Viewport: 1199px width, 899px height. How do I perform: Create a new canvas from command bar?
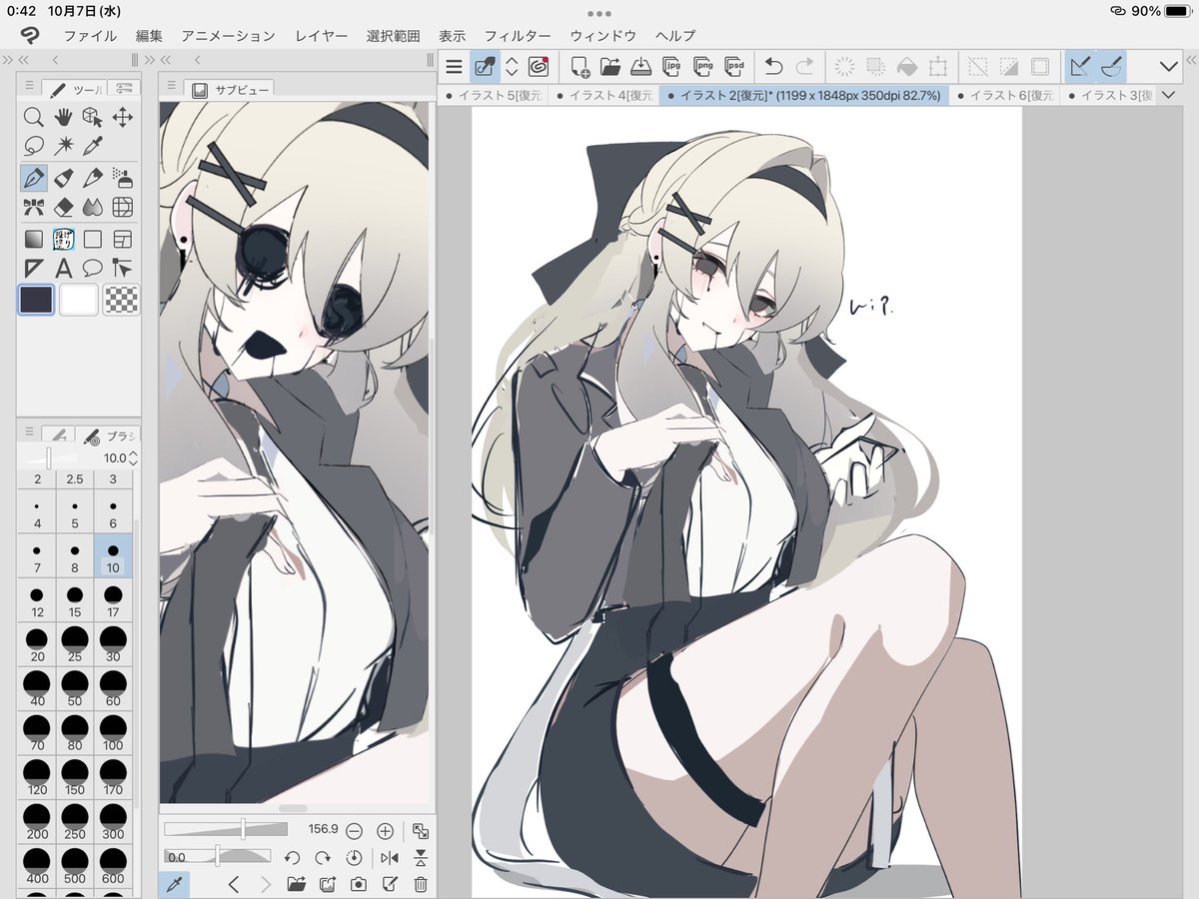pyautogui.click(x=581, y=67)
